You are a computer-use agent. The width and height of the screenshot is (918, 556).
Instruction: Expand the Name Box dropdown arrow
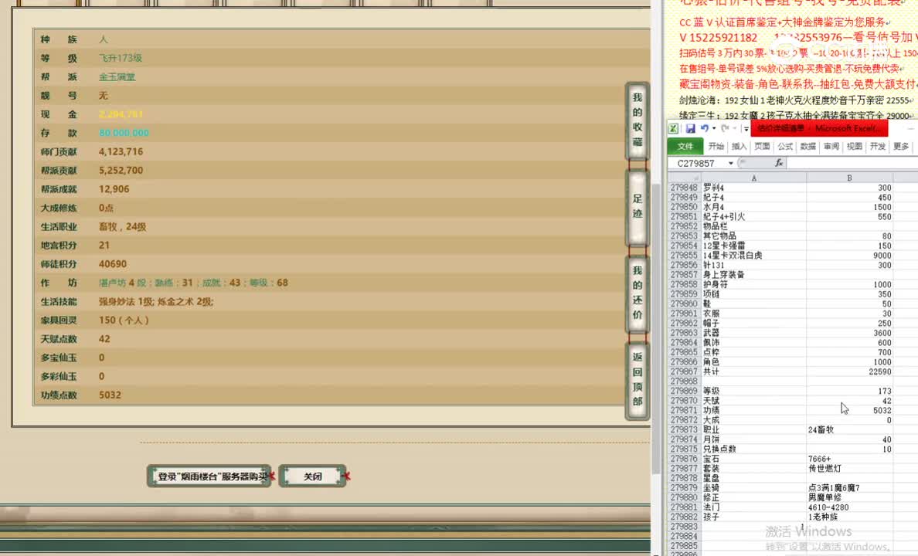(x=731, y=163)
